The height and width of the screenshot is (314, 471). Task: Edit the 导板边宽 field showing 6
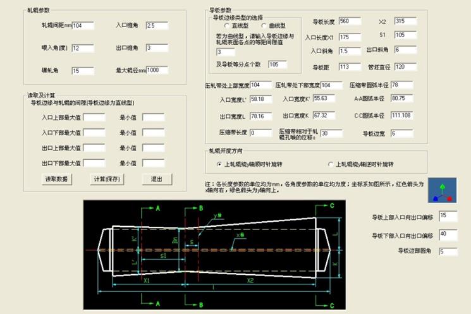click(x=402, y=133)
